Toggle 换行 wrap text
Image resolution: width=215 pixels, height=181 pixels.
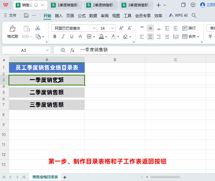coord(189,28)
